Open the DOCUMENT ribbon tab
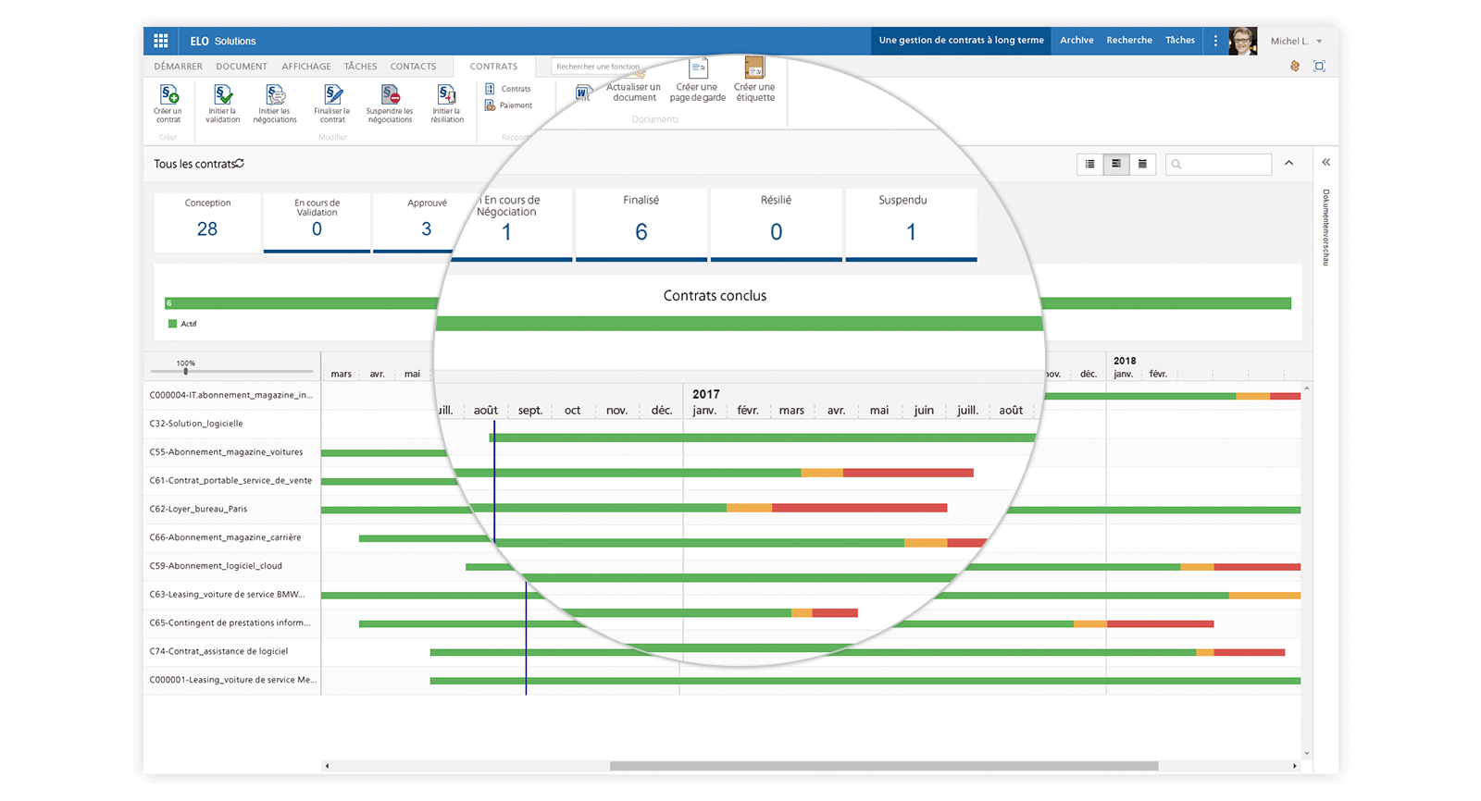 click(x=242, y=67)
